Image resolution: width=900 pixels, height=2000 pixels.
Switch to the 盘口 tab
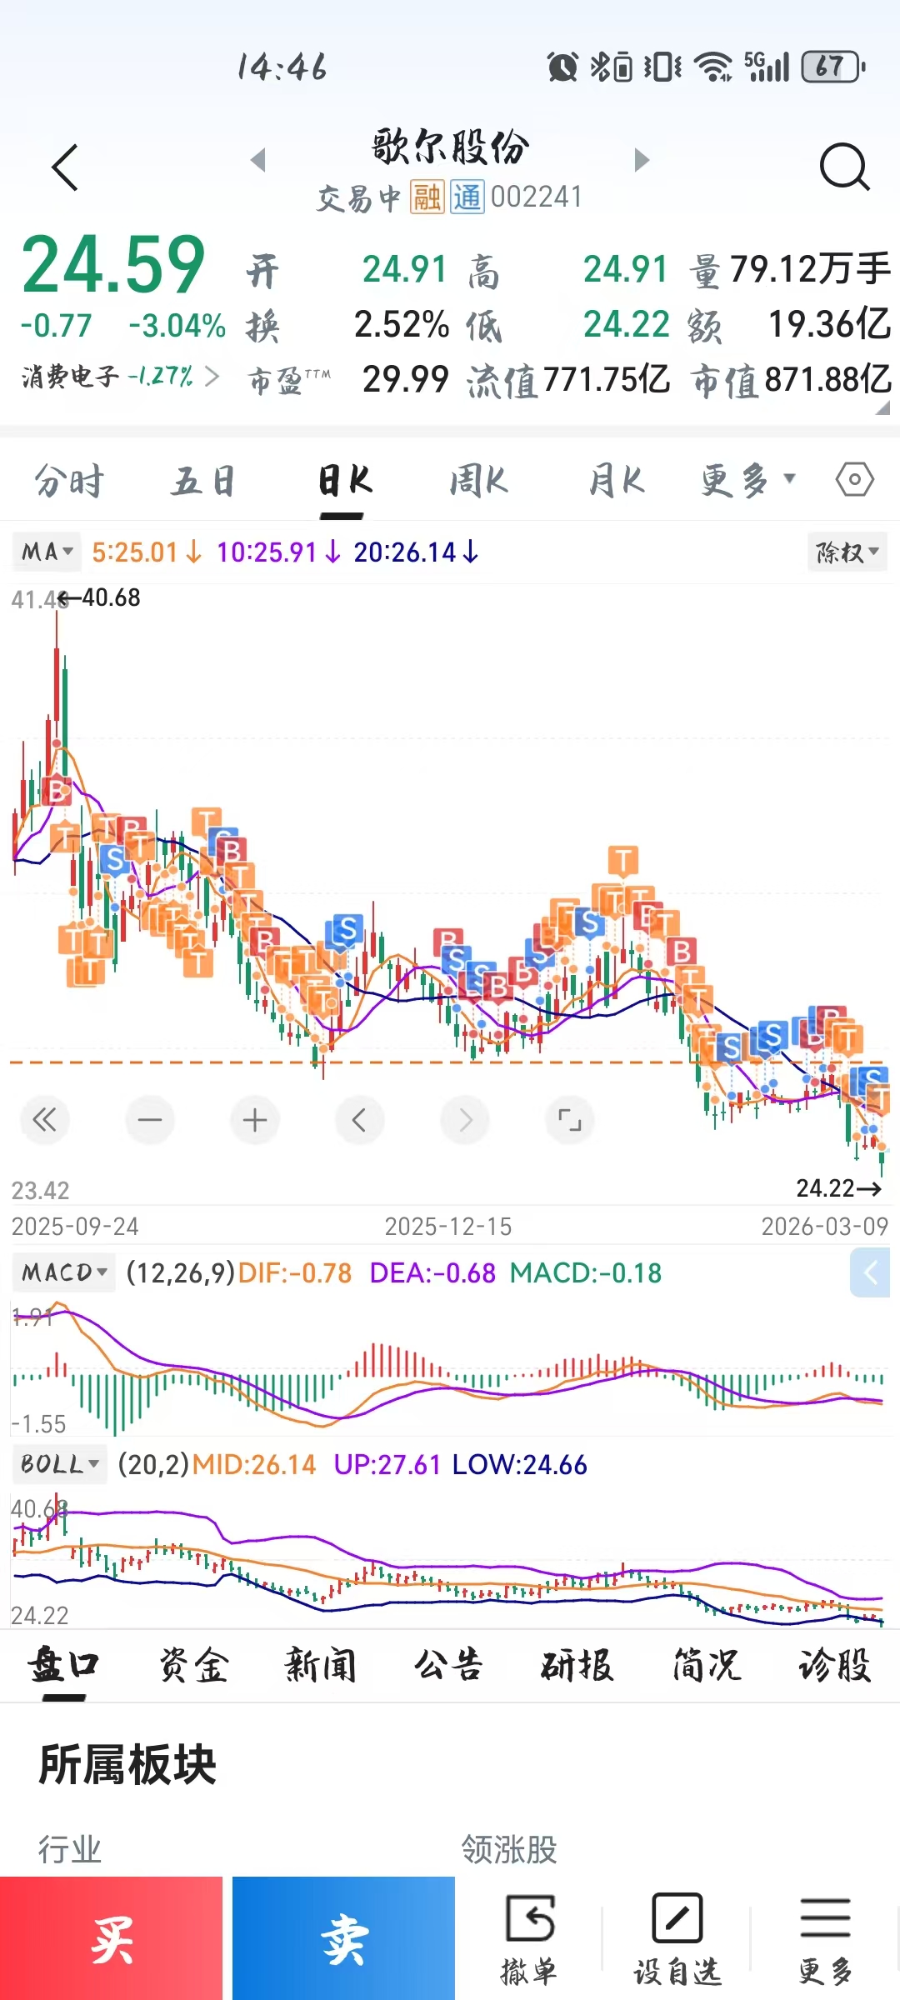[63, 1665]
